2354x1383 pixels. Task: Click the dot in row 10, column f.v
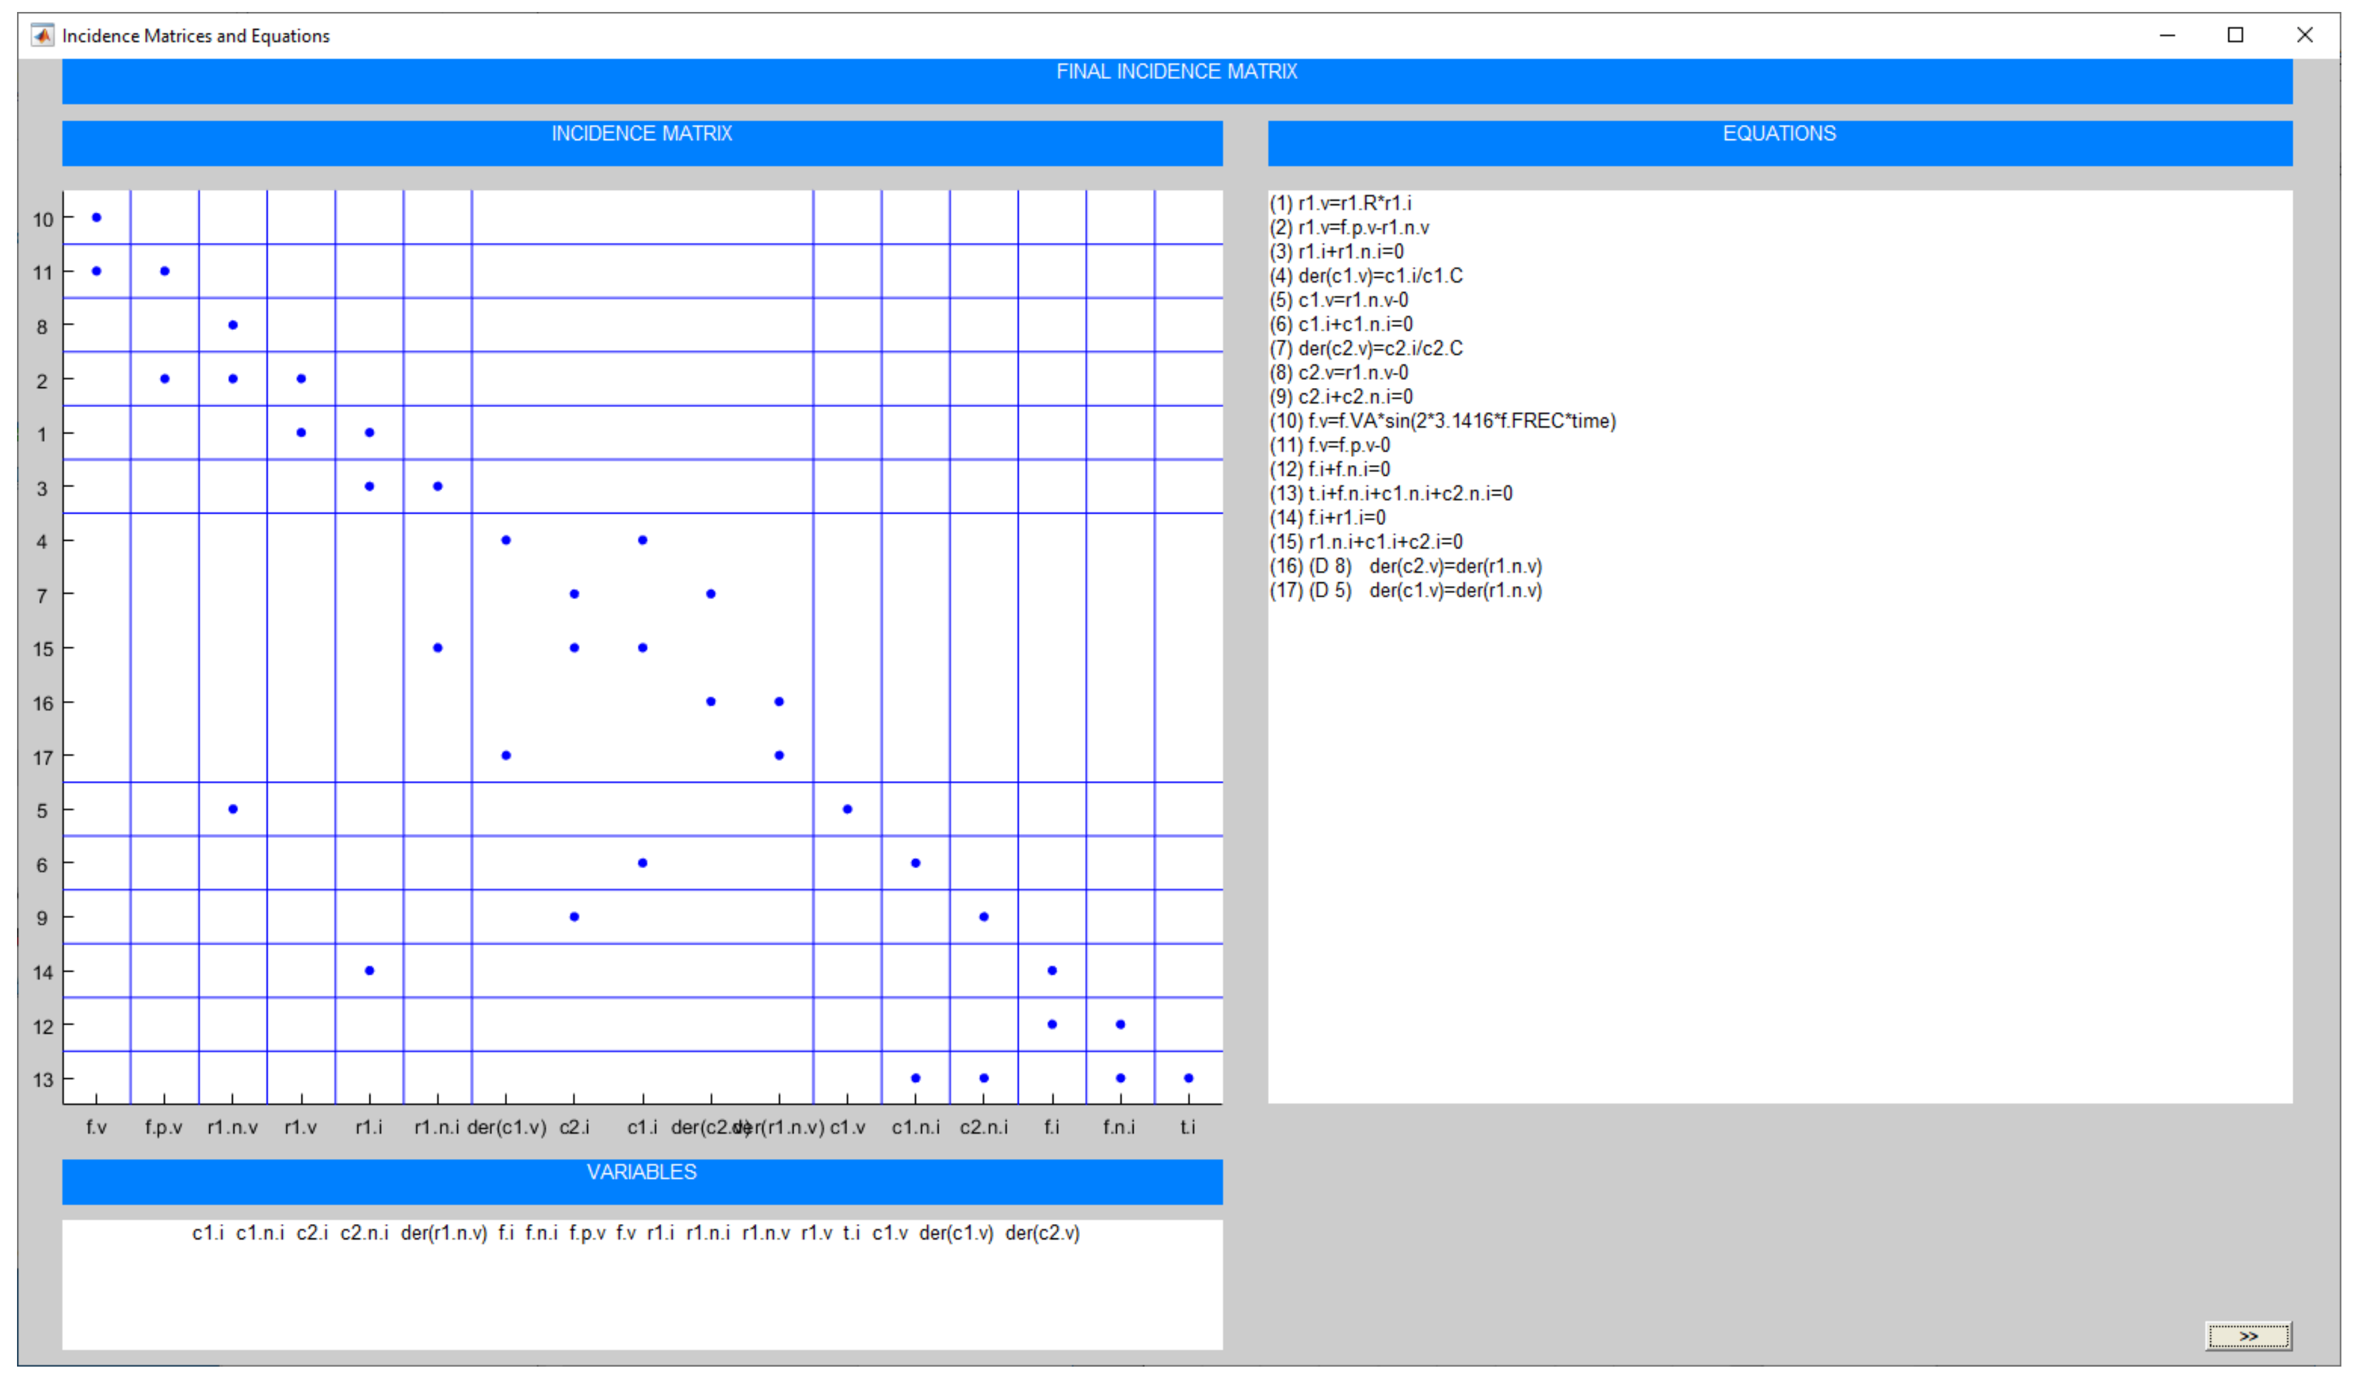pos(97,218)
